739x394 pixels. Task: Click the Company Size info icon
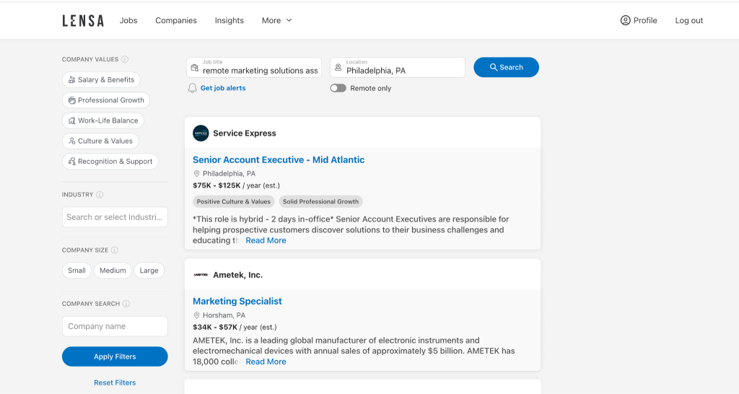[115, 250]
